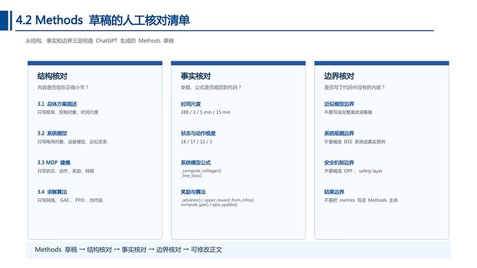Click the subheading "系统模型公式"
This screenshot has width=477, height=268.
[196, 162]
